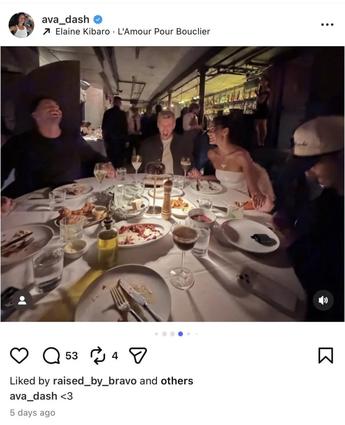Screen dimensions: 345x425
Task: Show the others who liked the post
Action: pyautogui.click(x=177, y=381)
